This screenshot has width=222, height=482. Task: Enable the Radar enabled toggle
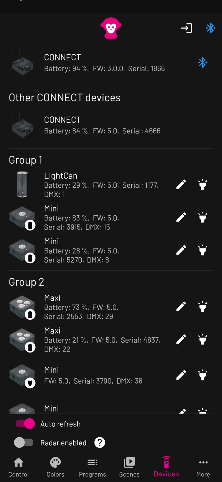(23, 442)
